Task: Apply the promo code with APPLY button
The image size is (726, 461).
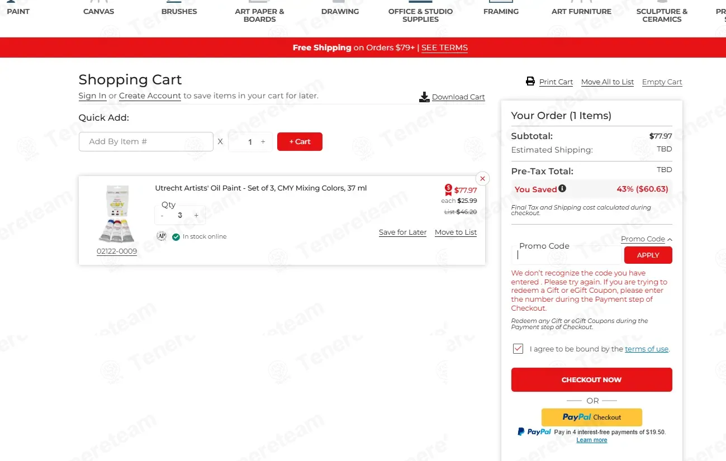Action: pyautogui.click(x=648, y=255)
